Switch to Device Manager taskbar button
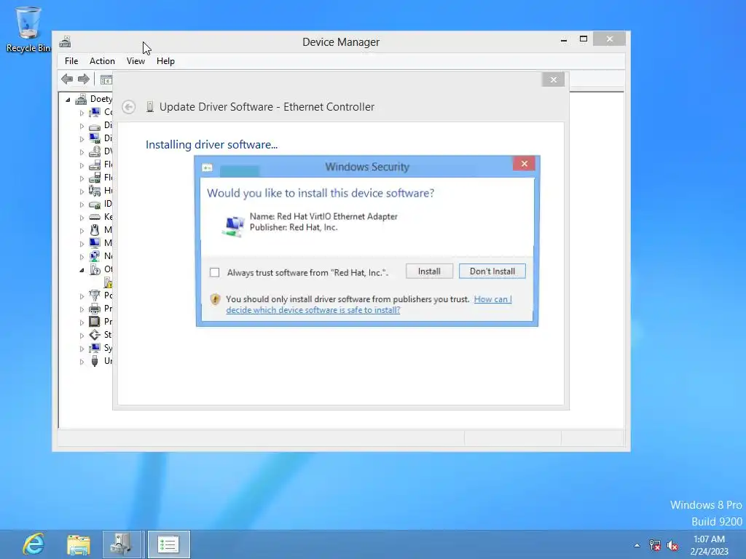746x559 pixels. [122, 544]
